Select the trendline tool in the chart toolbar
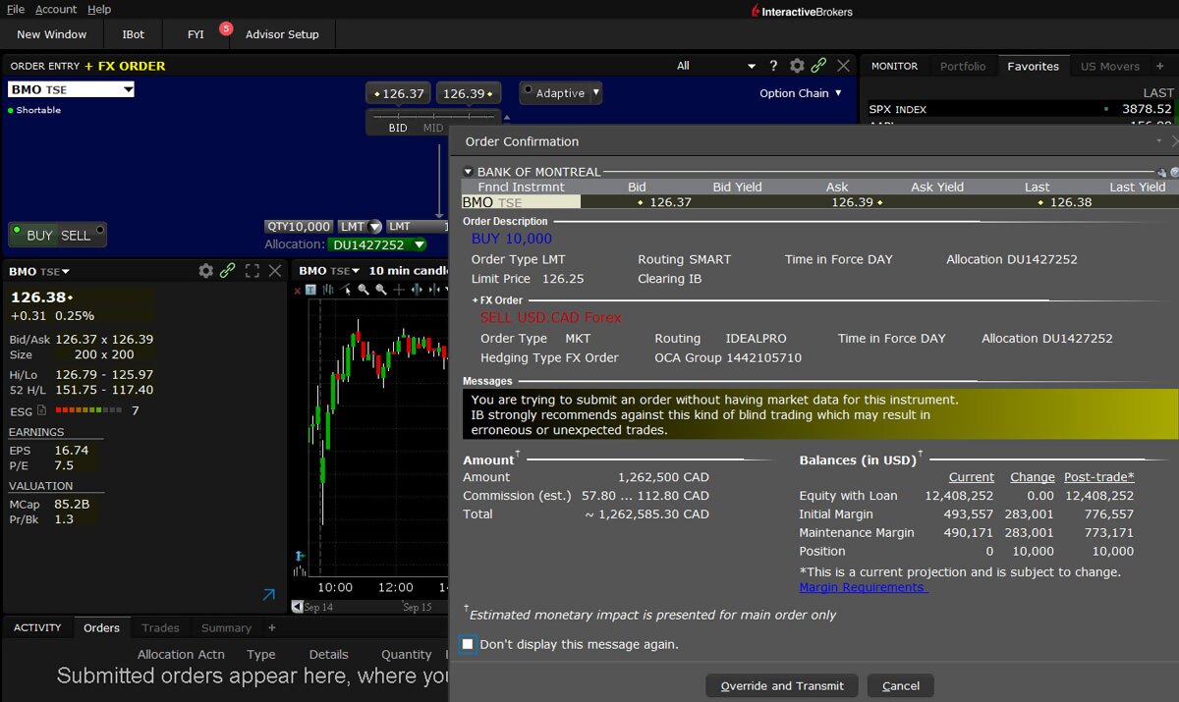This screenshot has width=1179, height=702. (x=344, y=290)
